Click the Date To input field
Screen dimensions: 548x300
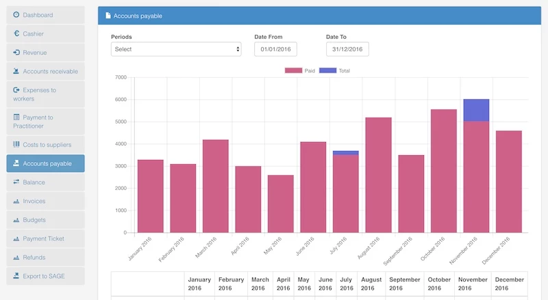(347, 49)
